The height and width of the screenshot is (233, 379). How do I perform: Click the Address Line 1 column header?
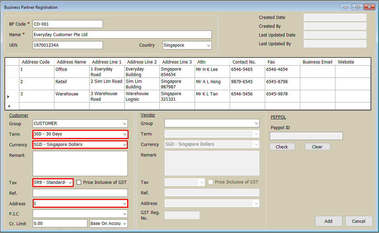[x=107, y=62]
